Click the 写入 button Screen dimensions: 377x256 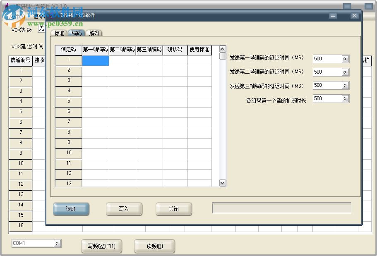[x=124, y=209]
